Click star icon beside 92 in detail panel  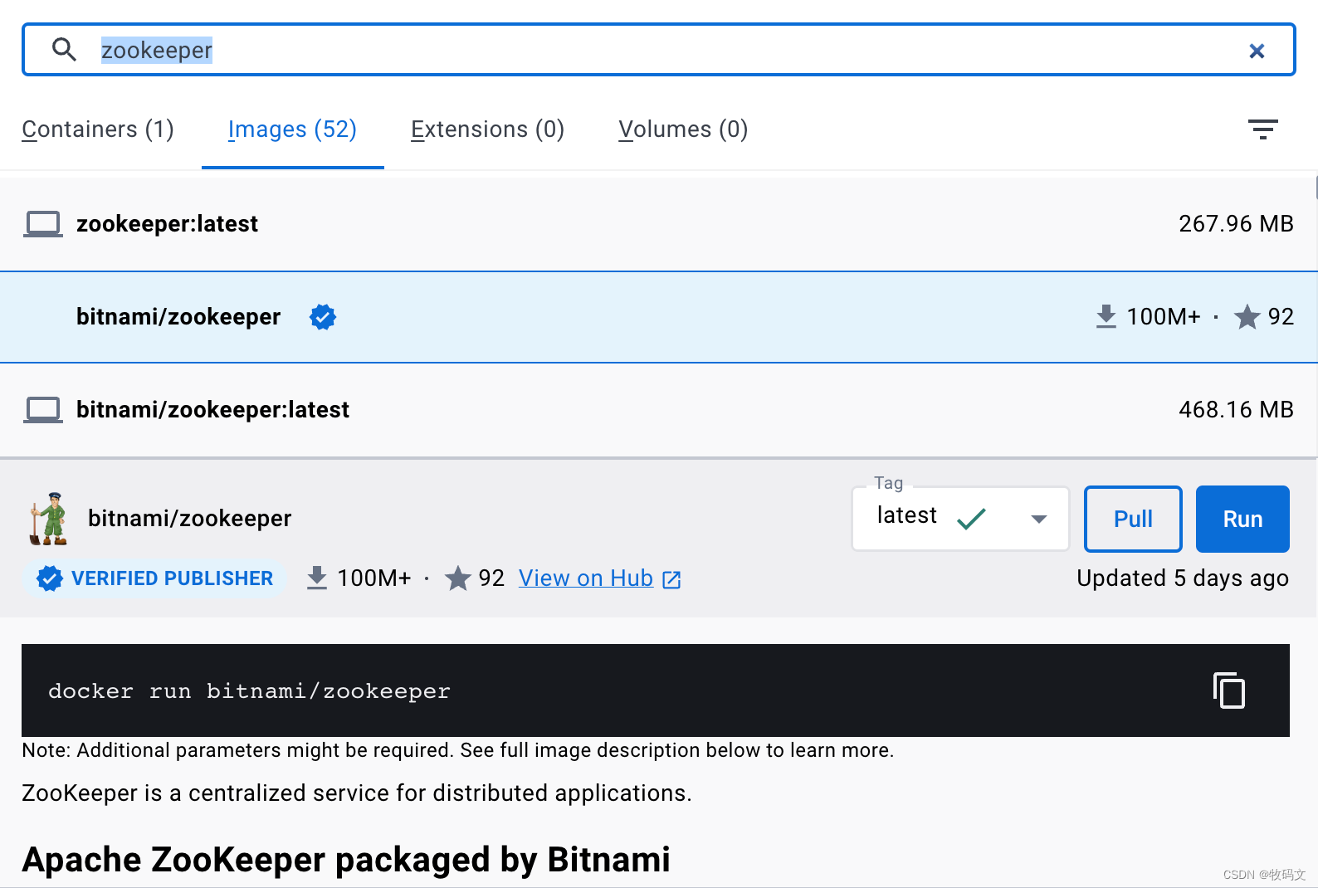pyautogui.click(x=457, y=578)
